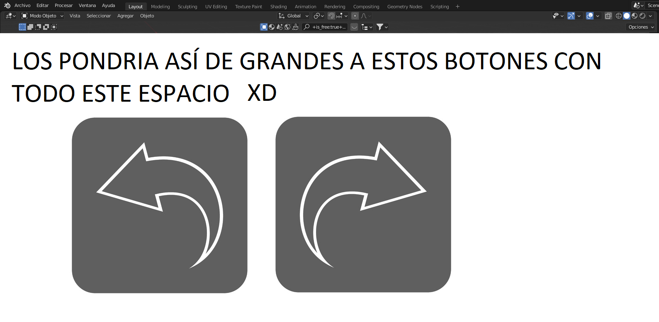Open the Objeto menu in the viewport header

pos(147,16)
